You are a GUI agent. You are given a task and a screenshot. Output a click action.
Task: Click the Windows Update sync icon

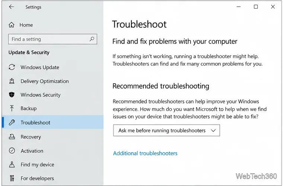point(12,67)
